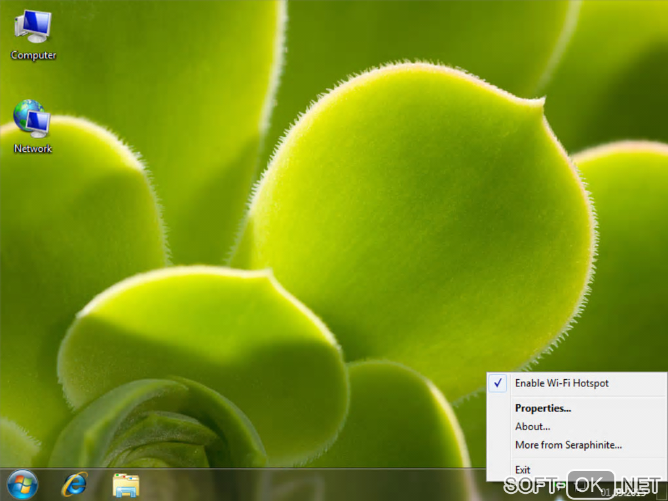Screen dimensions: 668x501
Task: Toggle Enable Wi-Fi Hotspot menu entry
Action: [576, 383]
